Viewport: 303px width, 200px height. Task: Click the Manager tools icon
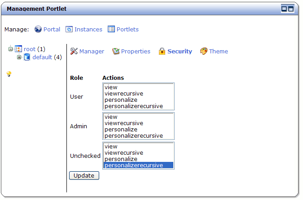point(74,51)
